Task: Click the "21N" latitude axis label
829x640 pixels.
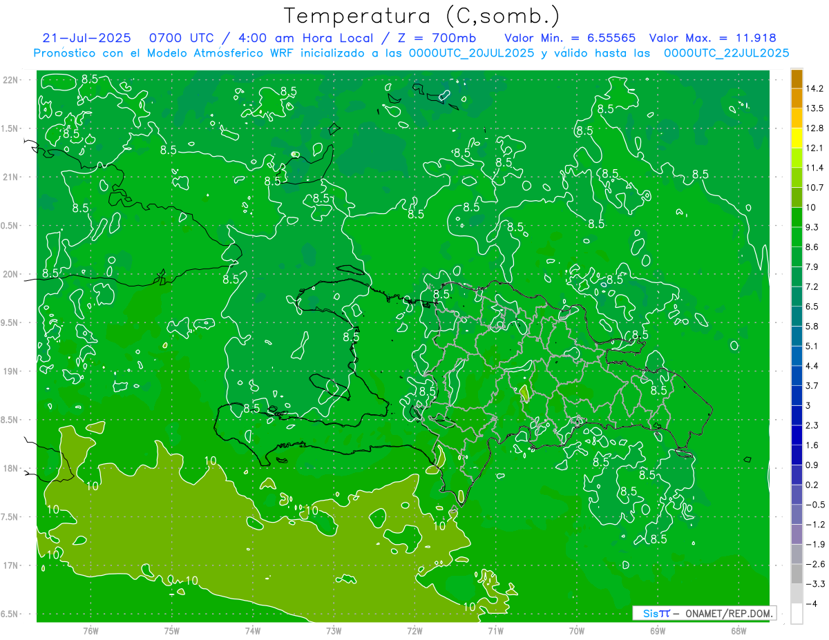Action: pos(11,177)
